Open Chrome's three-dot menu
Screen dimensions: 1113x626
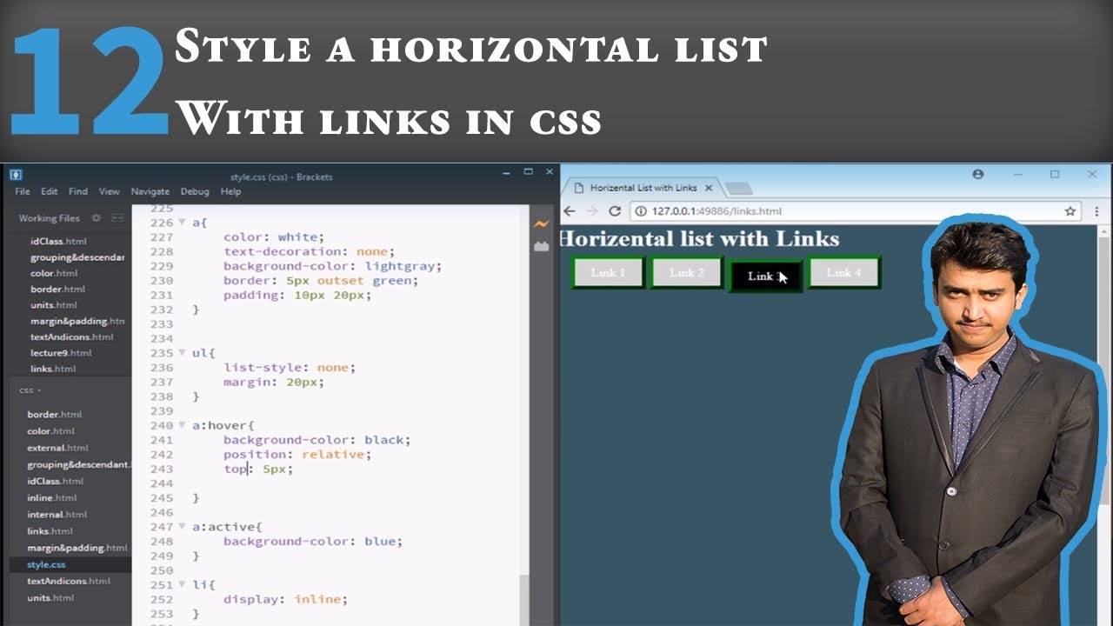[1096, 211]
